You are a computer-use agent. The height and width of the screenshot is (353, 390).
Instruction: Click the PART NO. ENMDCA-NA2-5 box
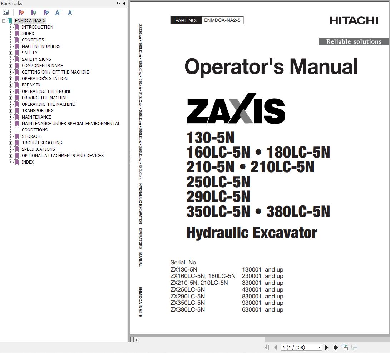pos(207,20)
